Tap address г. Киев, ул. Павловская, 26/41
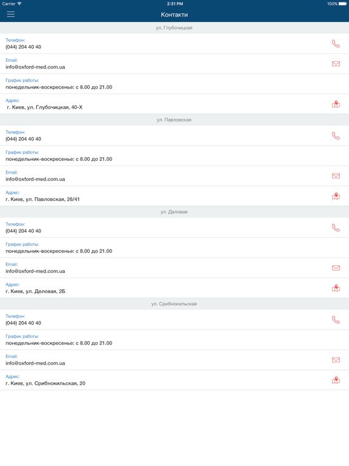Screen dimensions: 349x466 (42, 200)
